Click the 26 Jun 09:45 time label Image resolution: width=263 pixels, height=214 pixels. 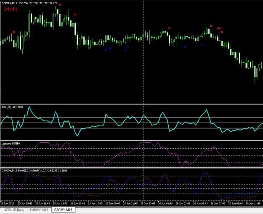point(236,203)
